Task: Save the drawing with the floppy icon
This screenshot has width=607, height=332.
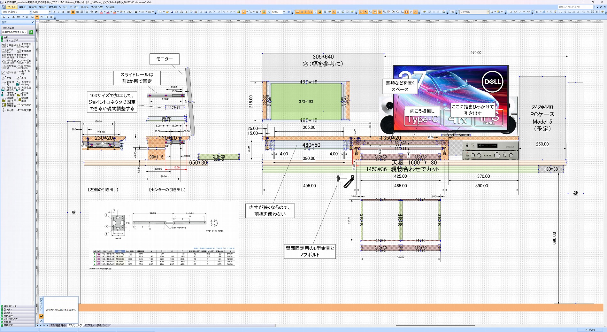Action: (172, 12)
